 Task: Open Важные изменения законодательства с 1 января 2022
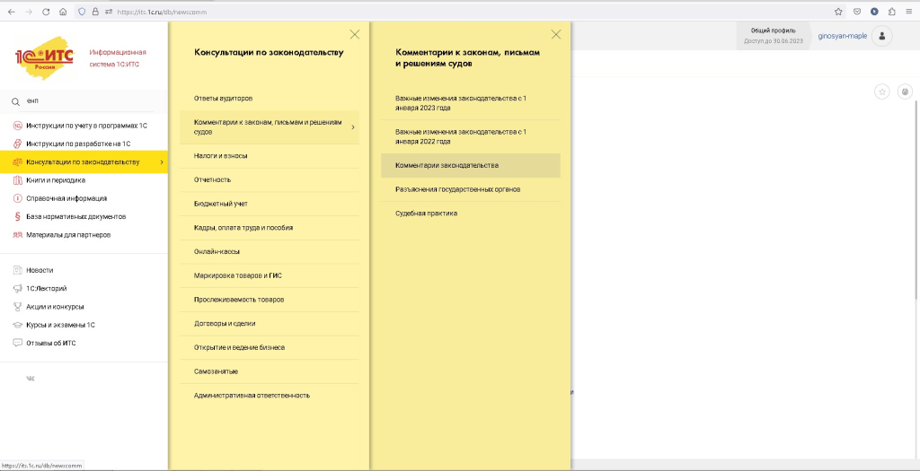tap(471, 137)
